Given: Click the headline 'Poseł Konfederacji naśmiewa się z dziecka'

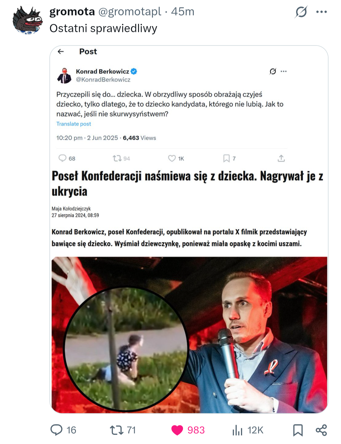Looking at the screenshot, I should point(188,183).
